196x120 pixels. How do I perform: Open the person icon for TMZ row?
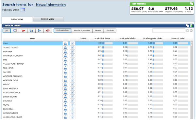[x=65, y=60]
